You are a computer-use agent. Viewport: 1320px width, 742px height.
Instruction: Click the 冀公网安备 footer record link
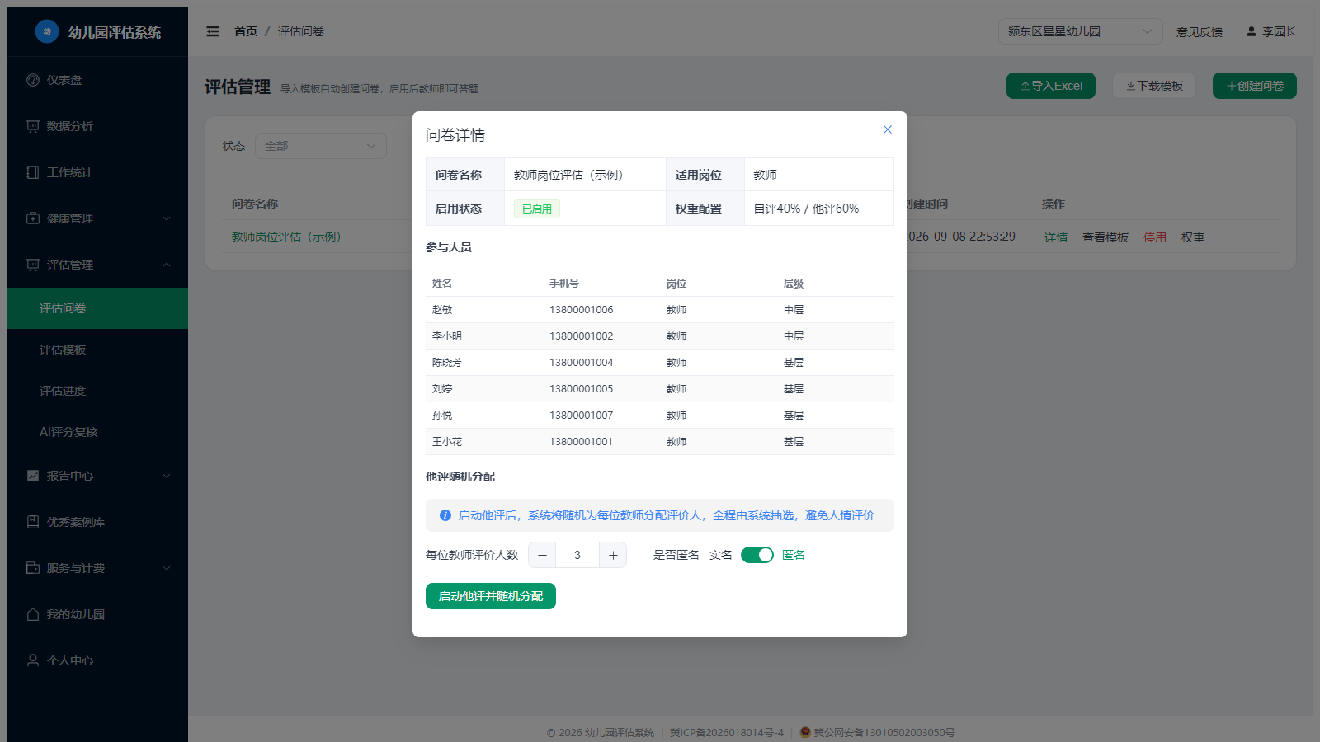pyautogui.click(x=878, y=732)
